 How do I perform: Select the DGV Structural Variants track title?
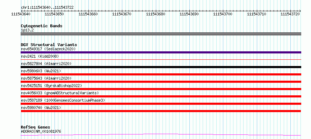click(49, 45)
